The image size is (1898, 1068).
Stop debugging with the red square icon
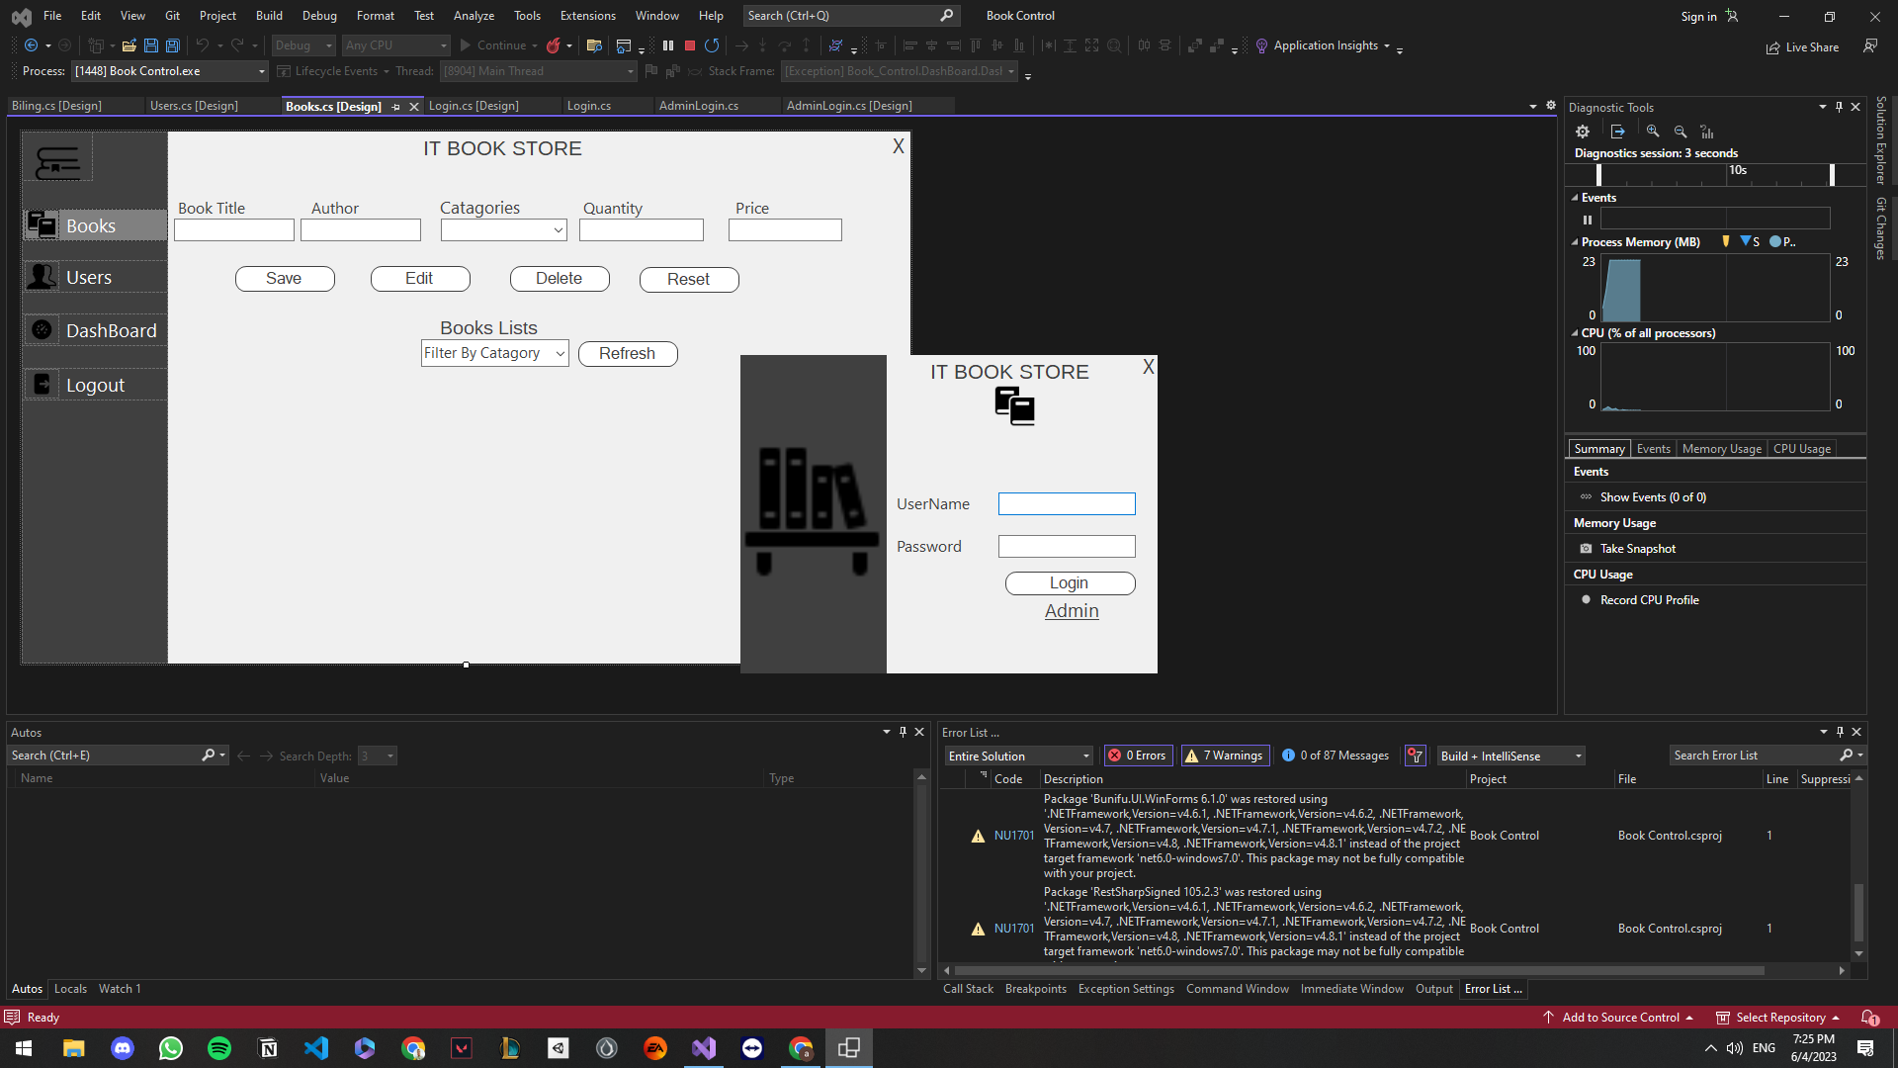click(x=690, y=45)
